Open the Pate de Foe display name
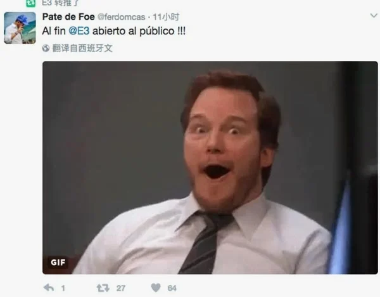This screenshot has height=297, width=380. pyautogui.click(x=68, y=16)
